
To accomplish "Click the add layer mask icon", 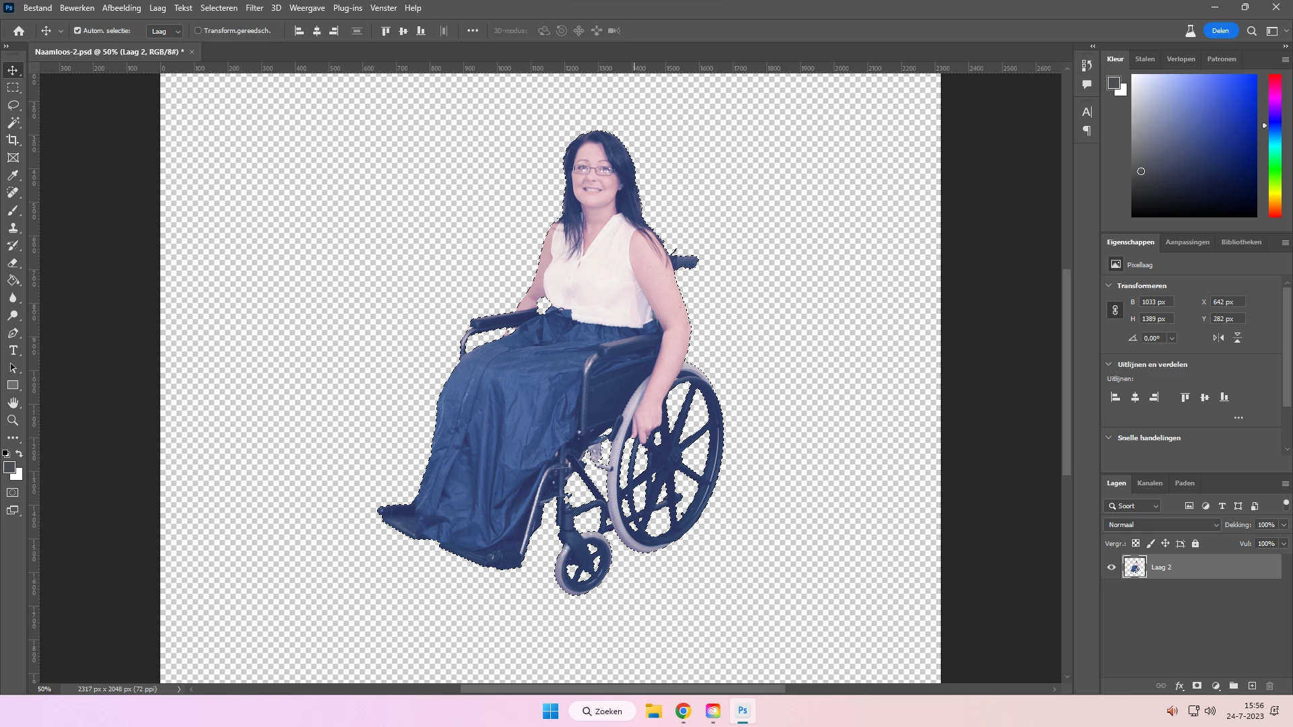I will pyautogui.click(x=1197, y=686).
